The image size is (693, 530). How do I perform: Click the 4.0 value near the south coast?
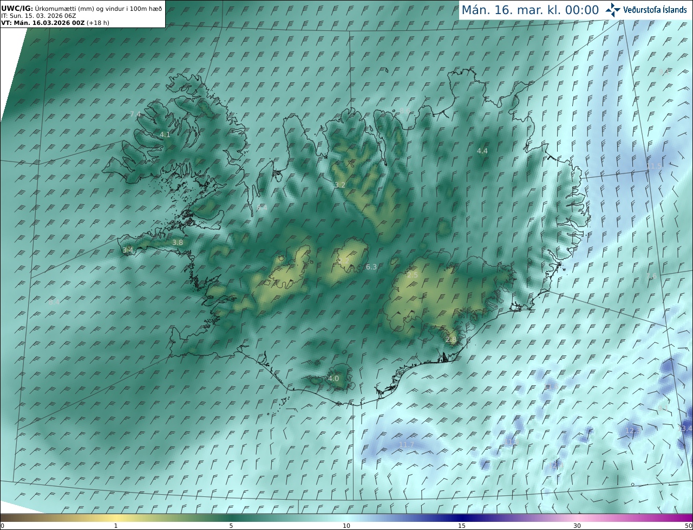click(x=334, y=378)
